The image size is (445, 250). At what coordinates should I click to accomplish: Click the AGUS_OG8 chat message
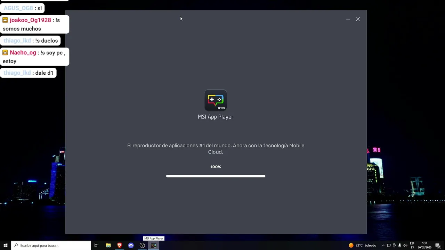click(x=23, y=8)
